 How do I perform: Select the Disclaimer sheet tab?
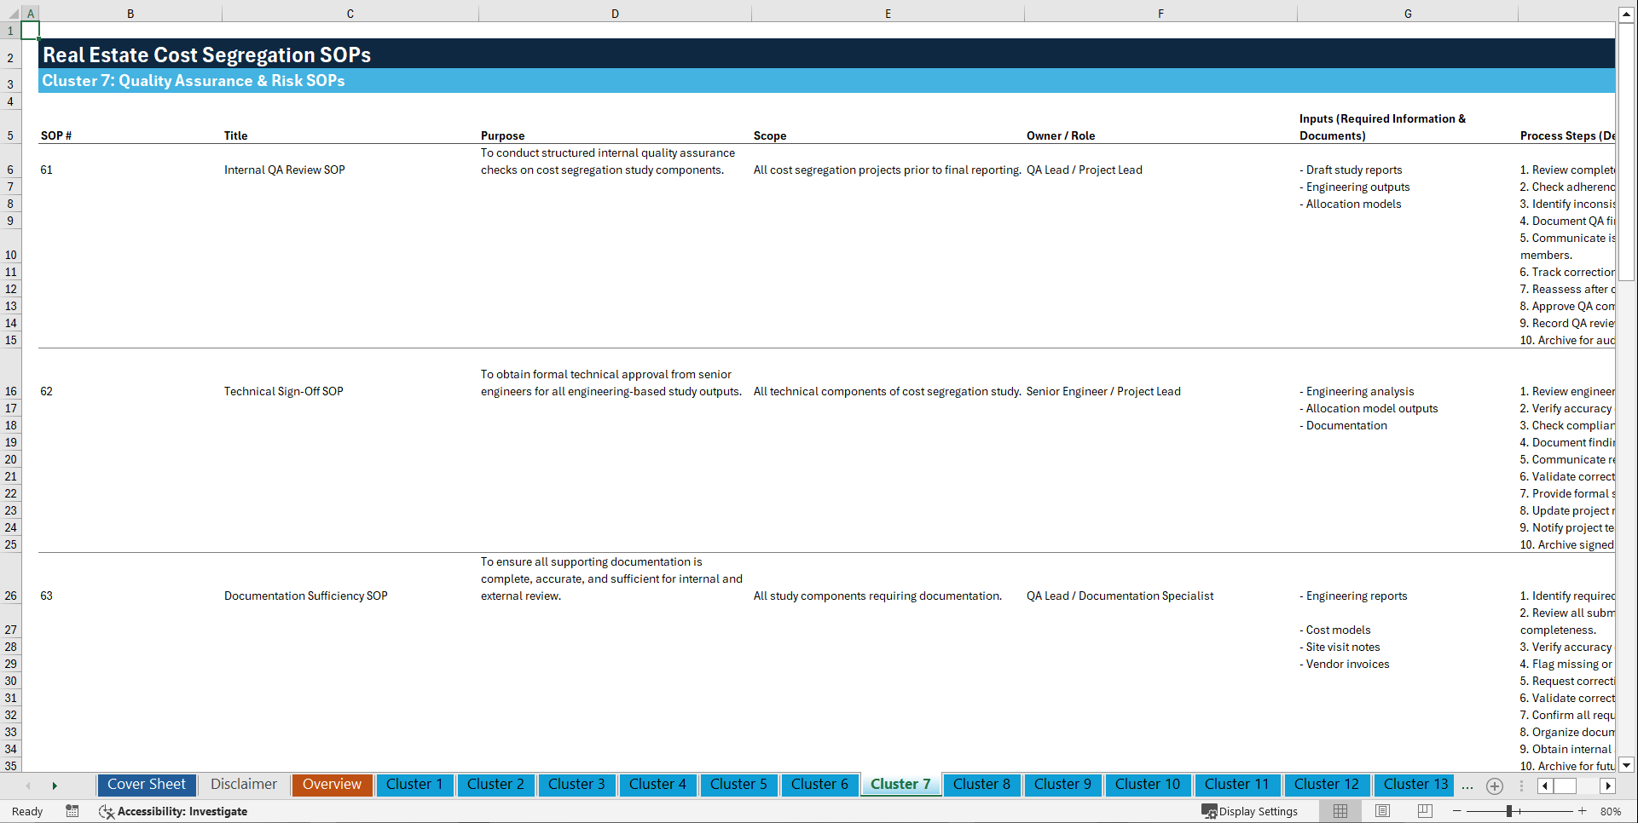coord(243,785)
